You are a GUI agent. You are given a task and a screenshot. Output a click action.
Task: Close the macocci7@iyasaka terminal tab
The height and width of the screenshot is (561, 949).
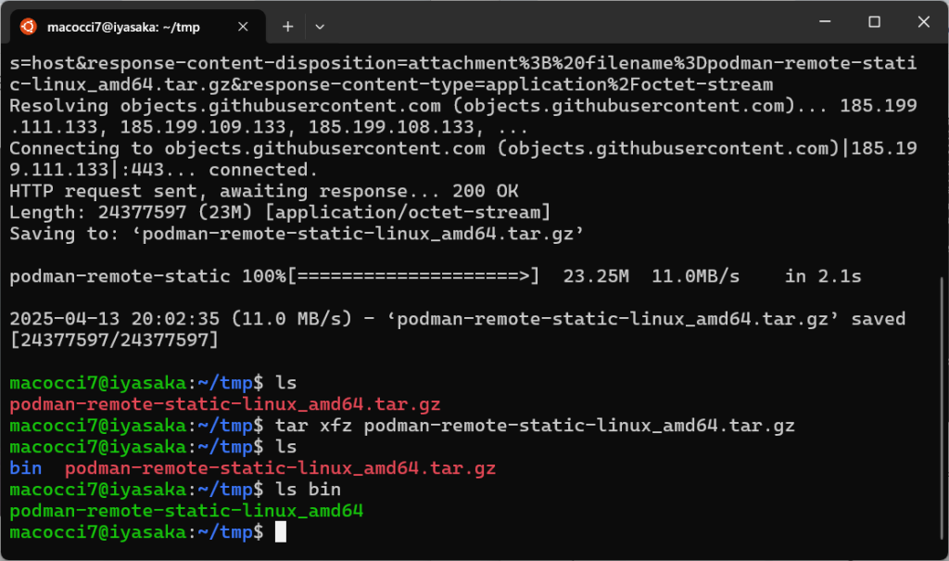coord(245,27)
